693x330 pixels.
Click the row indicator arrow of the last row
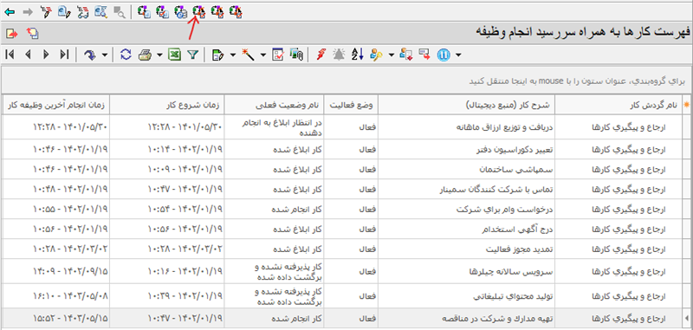tap(687, 317)
